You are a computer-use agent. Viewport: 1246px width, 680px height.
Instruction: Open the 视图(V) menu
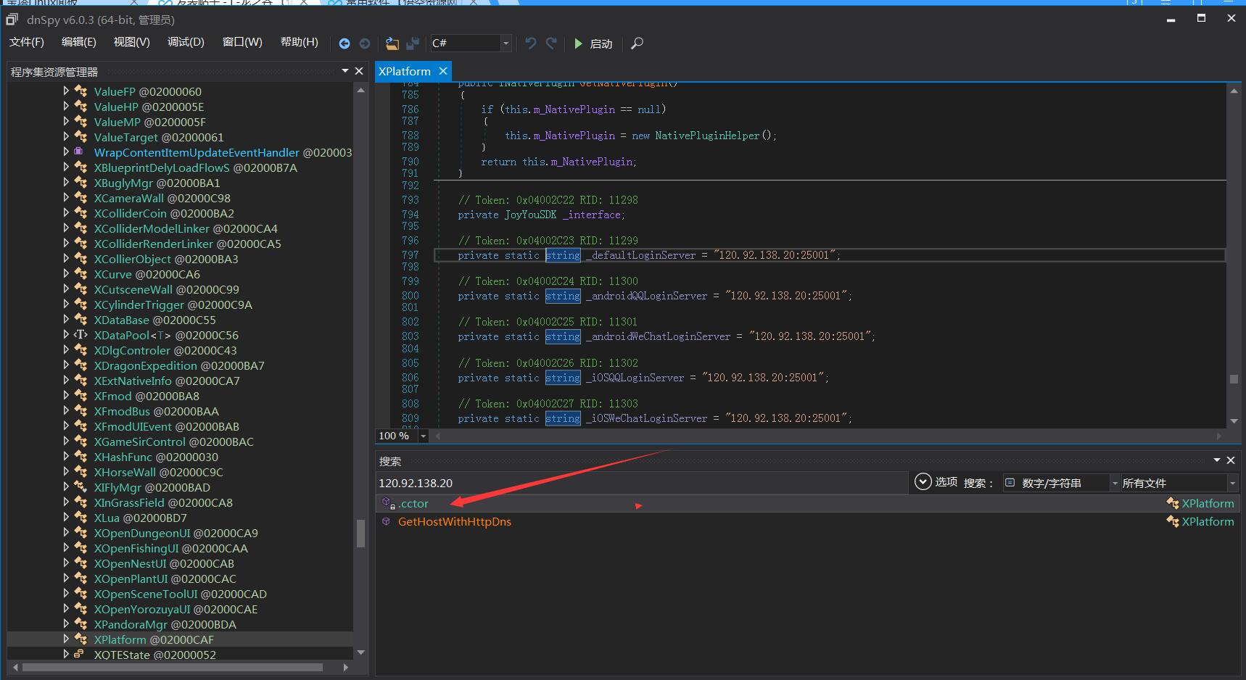pyautogui.click(x=132, y=42)
